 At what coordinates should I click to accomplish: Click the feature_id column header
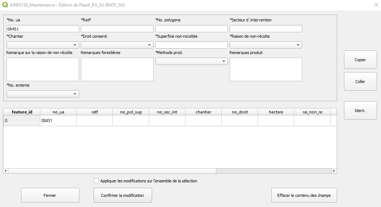pyautogui.click(x=22, y=112)
